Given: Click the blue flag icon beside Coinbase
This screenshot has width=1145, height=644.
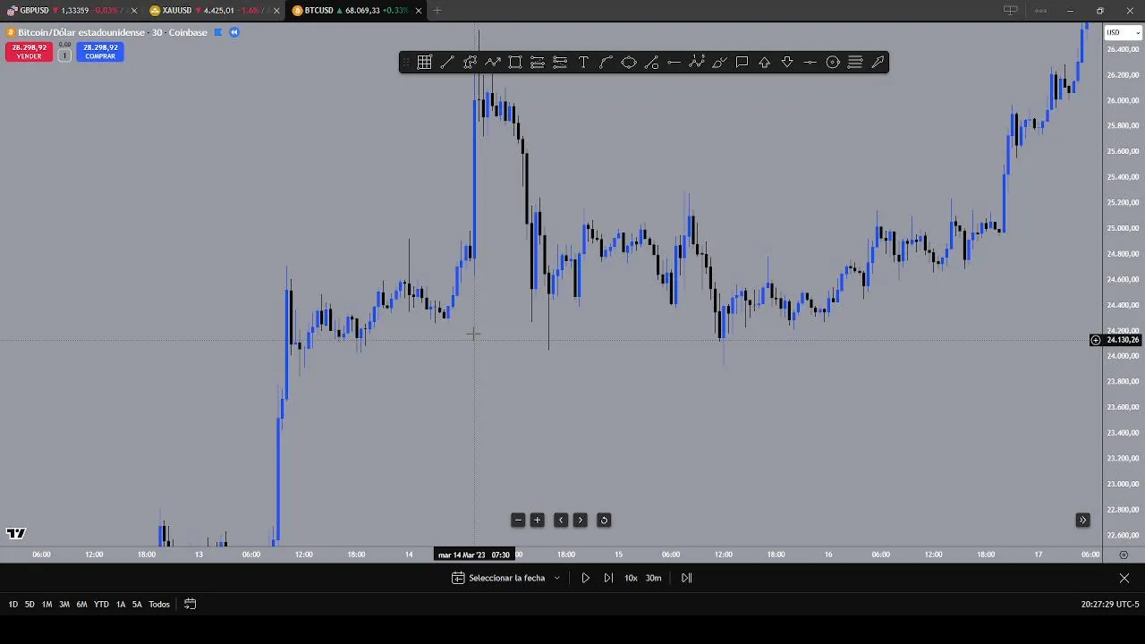Looking at the screenshot, I should point(217,32).
